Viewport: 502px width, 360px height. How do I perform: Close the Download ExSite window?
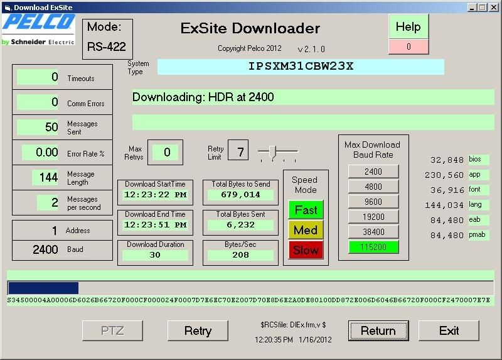pyautogui.click(x=493, y=8)
